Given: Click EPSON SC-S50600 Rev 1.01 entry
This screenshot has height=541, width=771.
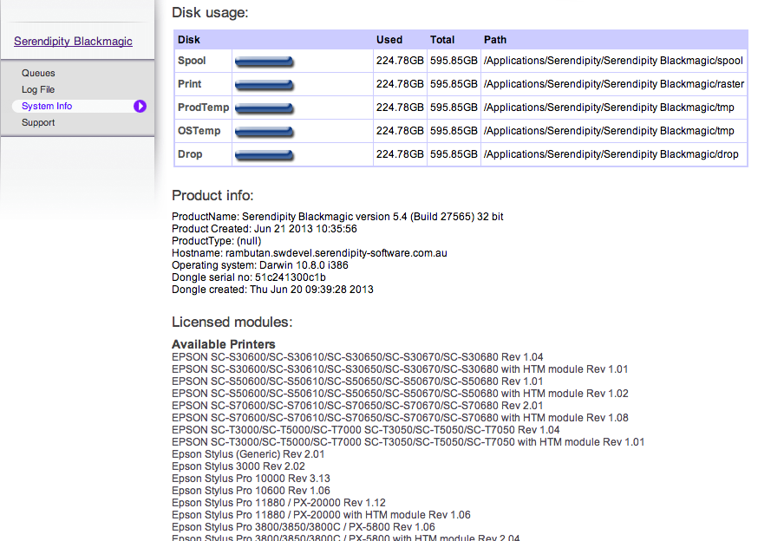Looking at the screenshot, I should pos(357,381).
